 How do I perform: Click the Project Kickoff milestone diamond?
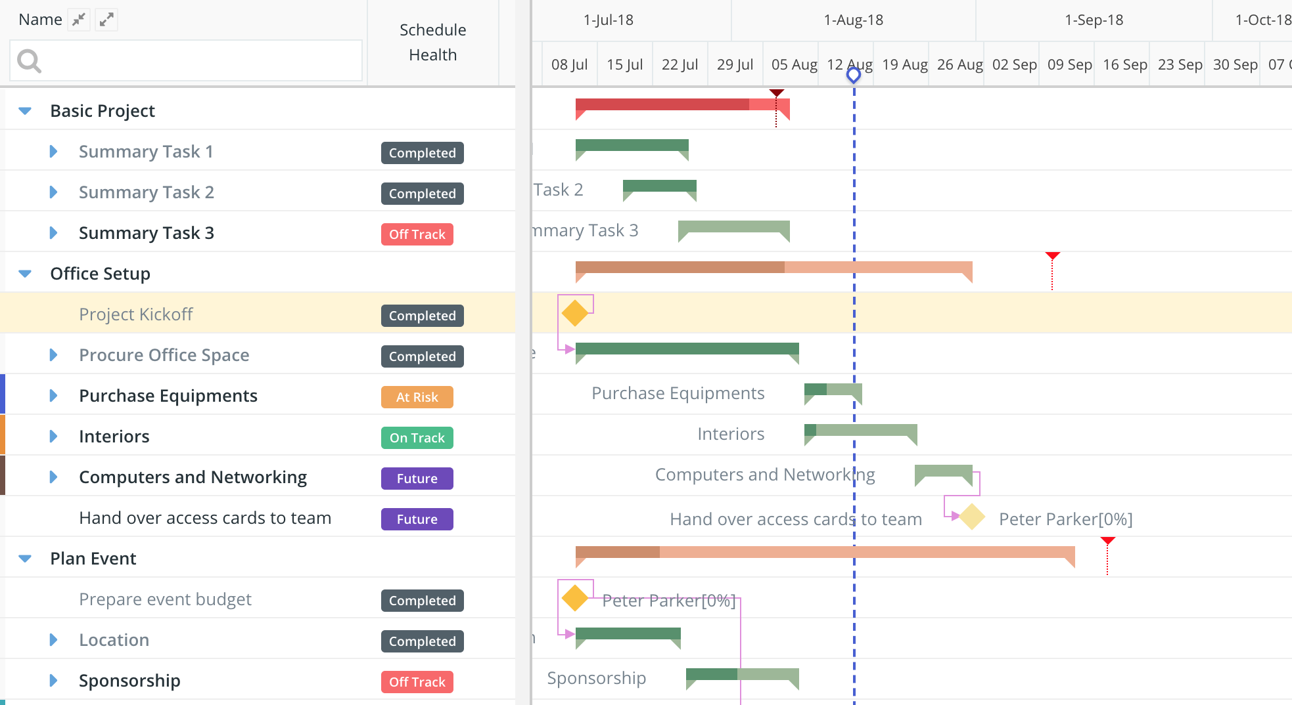(x=575, y=313)
